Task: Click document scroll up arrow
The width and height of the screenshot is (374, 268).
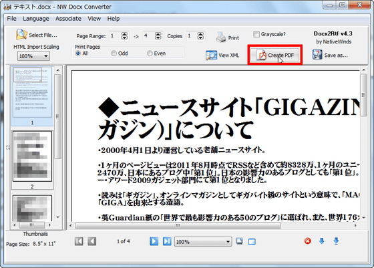Action: pyautogui.click(x=363, y=70)
